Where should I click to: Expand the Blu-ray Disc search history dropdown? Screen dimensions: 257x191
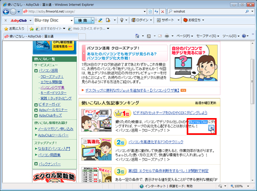coord(71,20)
